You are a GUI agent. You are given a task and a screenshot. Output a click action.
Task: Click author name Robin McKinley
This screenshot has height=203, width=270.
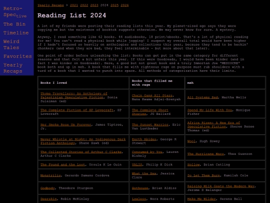coord(75,199)
